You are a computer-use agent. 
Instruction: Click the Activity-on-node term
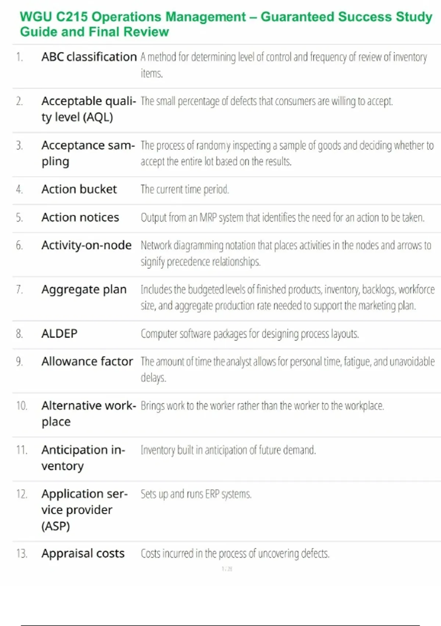coord(86,245)
